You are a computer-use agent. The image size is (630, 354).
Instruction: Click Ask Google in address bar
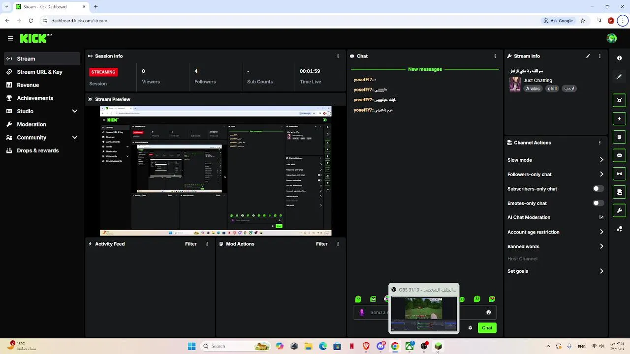point(558,21)
